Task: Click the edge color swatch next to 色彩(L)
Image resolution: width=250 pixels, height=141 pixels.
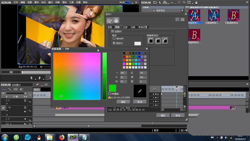Action: (x=137, y=43)
